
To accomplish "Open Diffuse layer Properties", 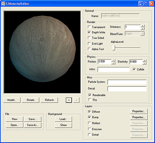I will pos(139,111).
